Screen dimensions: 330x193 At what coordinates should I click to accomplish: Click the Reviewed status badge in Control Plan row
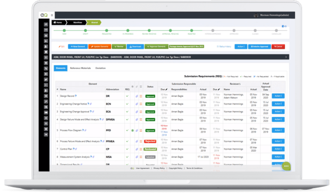point(150,149)
